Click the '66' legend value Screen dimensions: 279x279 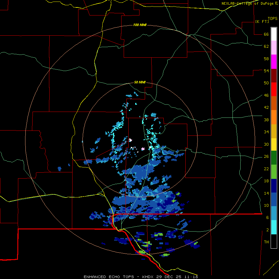click(x=266, y=34)
